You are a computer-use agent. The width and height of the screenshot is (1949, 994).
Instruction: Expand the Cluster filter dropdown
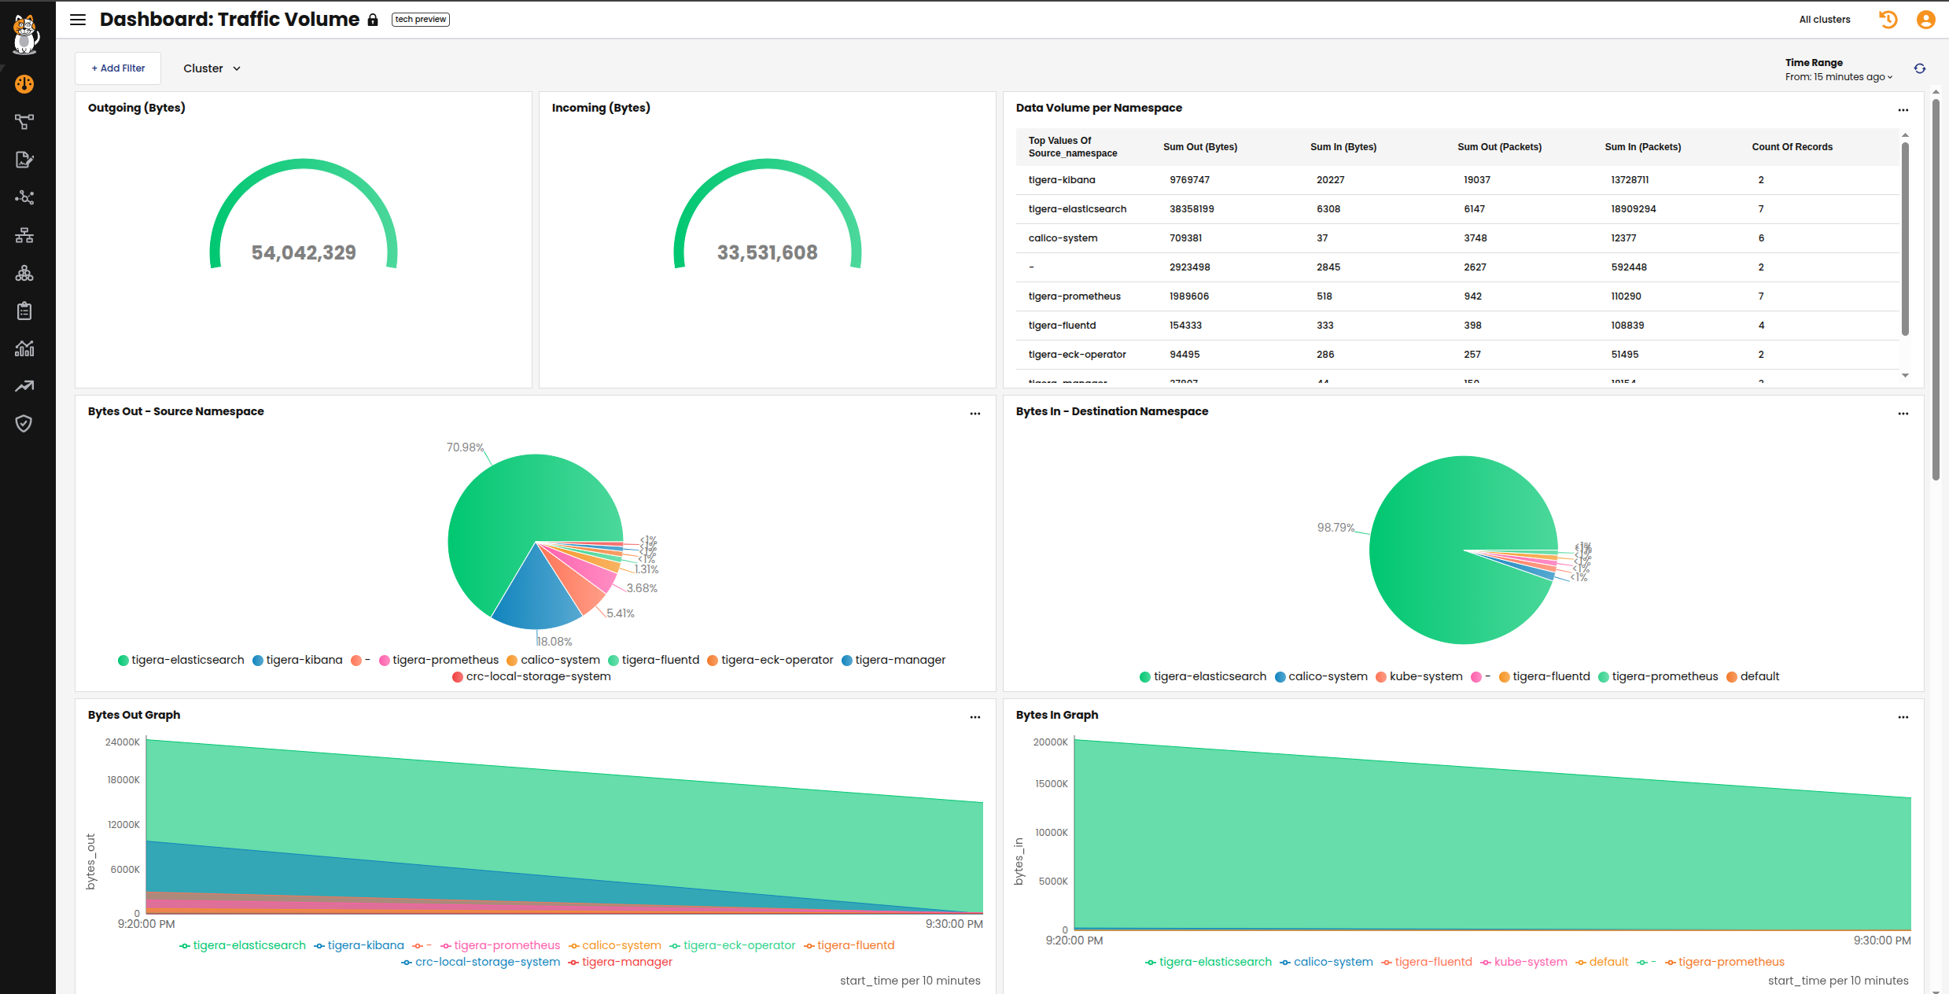(x=212, y=68)
